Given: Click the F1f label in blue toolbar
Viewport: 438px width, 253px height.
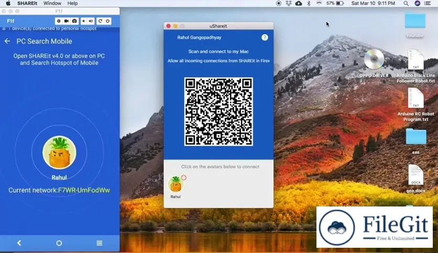Looking at the screenshot, I should pyautogui.click(x=10, y=21).
